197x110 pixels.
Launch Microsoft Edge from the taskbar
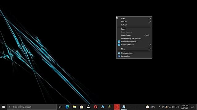point(67,107)
